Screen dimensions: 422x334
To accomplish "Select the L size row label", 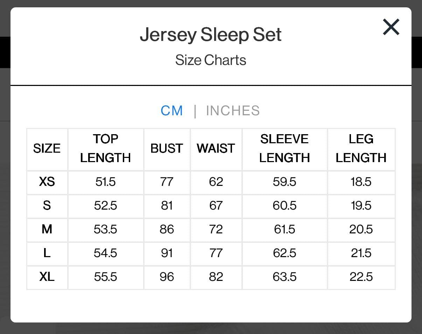I will coord(47,253).
